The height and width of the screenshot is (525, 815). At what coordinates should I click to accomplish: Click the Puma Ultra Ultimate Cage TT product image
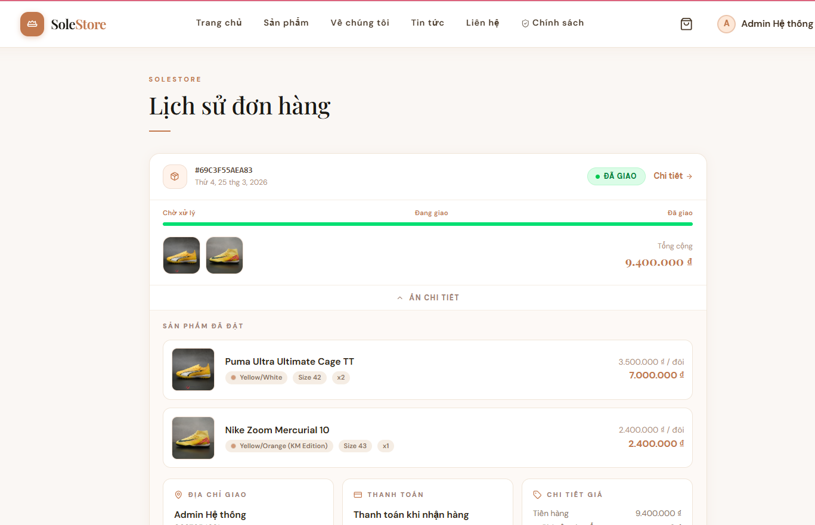[x=193, y=369]
